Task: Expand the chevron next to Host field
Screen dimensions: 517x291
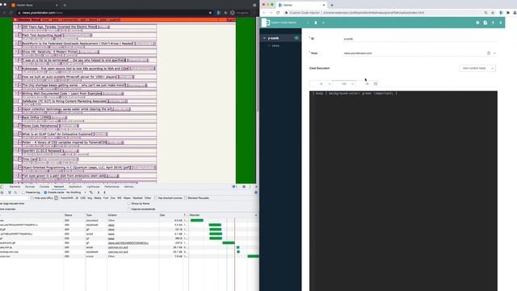Action: click(x=494, y=53)
